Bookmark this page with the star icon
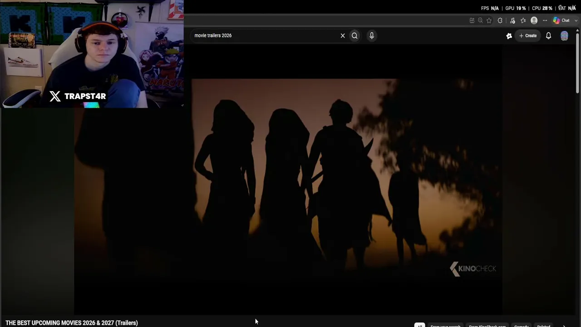The height and width of the screenshot is (327, 581). 489,20
